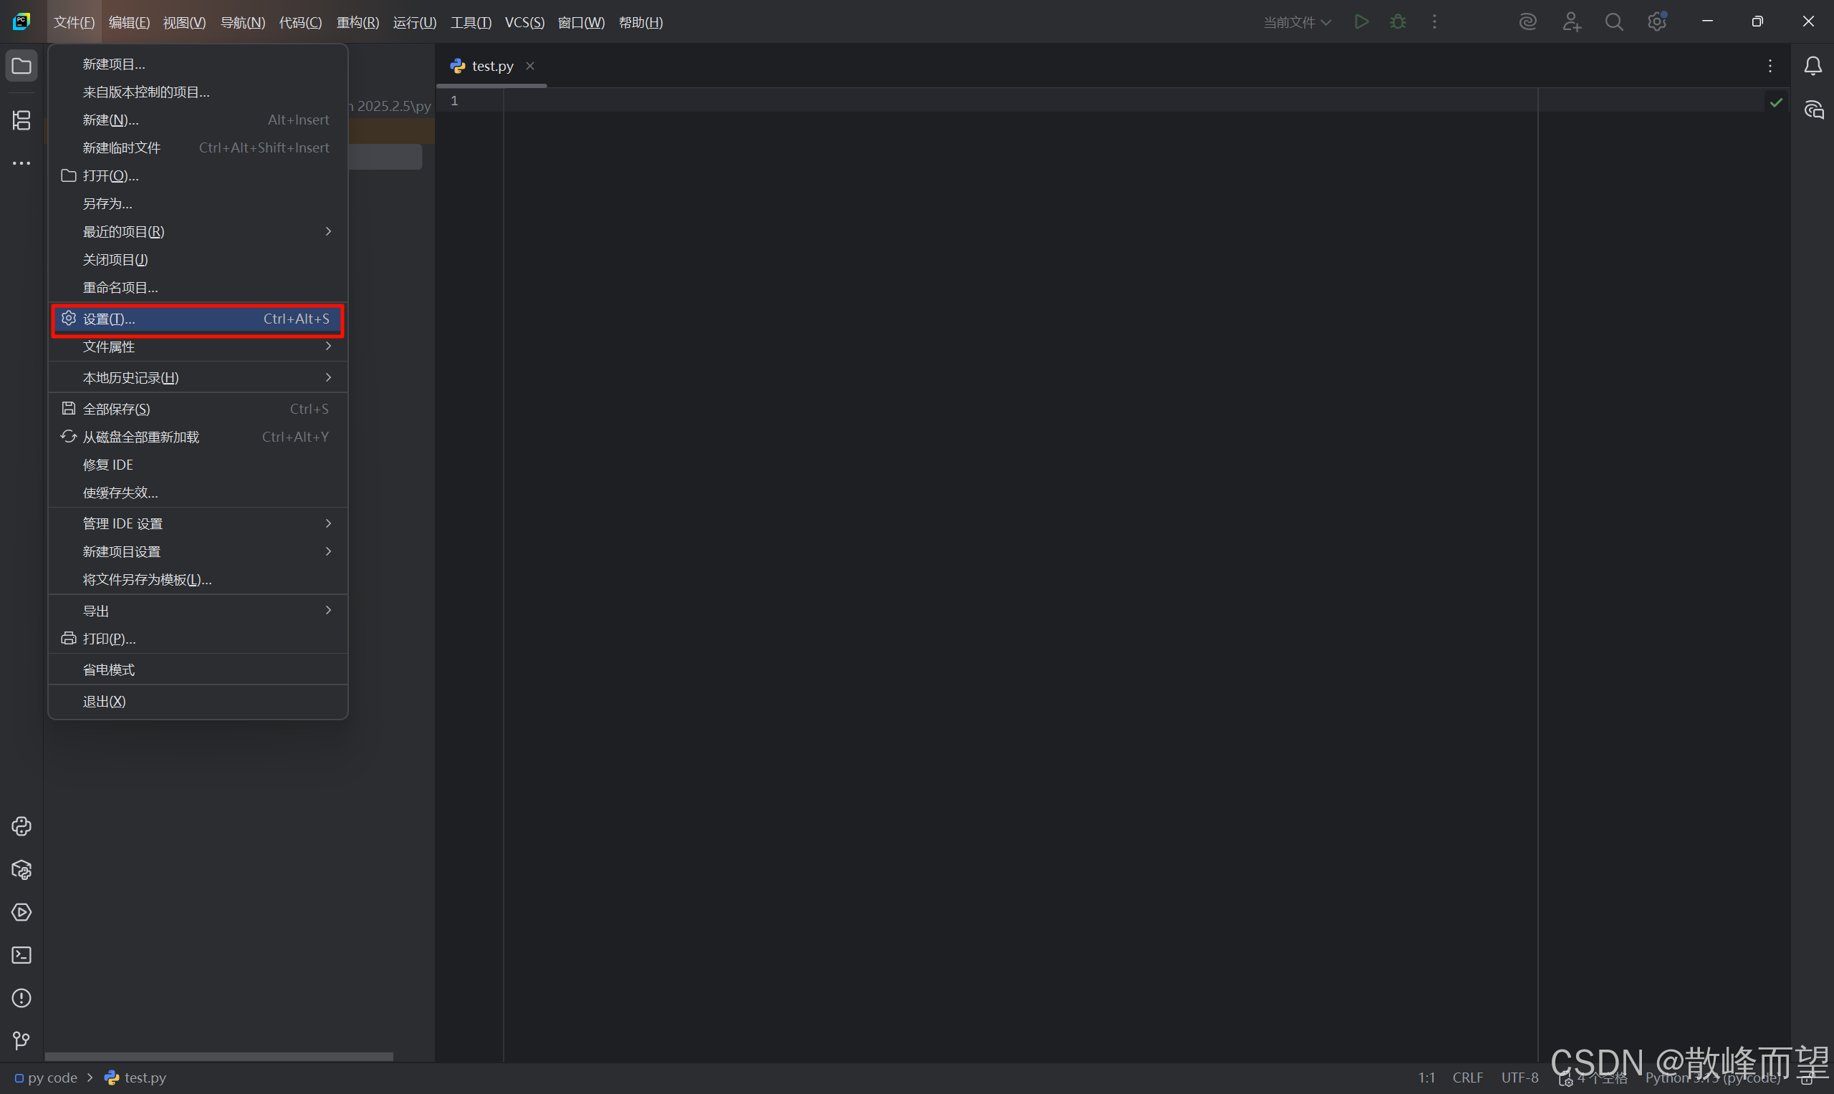Viewport: 1834px width, 1094px height.
Task: Click the Structure tool window icon
Action: [x=21, y=120]
